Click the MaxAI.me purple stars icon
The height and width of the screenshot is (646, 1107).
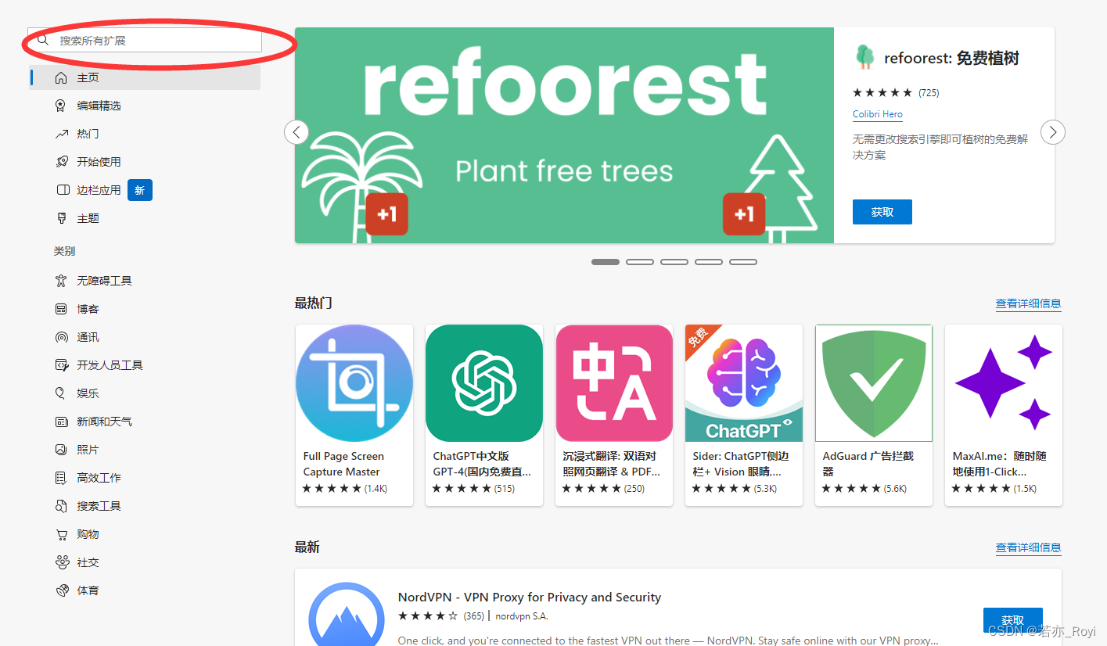click(x=1004, y=383)
